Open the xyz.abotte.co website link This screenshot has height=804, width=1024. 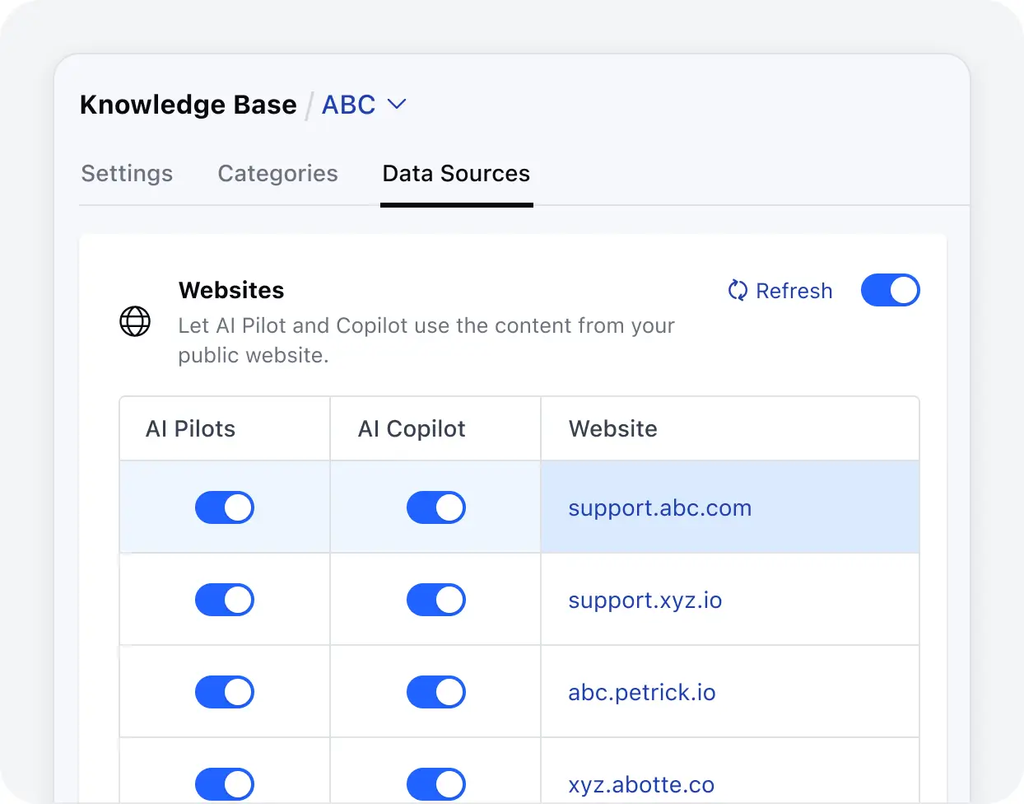click(x=641, y=785)
